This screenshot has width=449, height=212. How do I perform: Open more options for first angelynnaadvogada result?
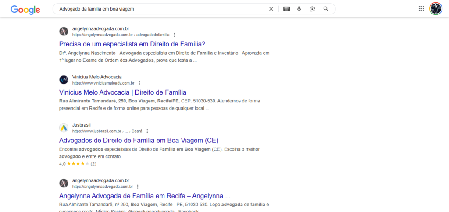click(175, 35)
